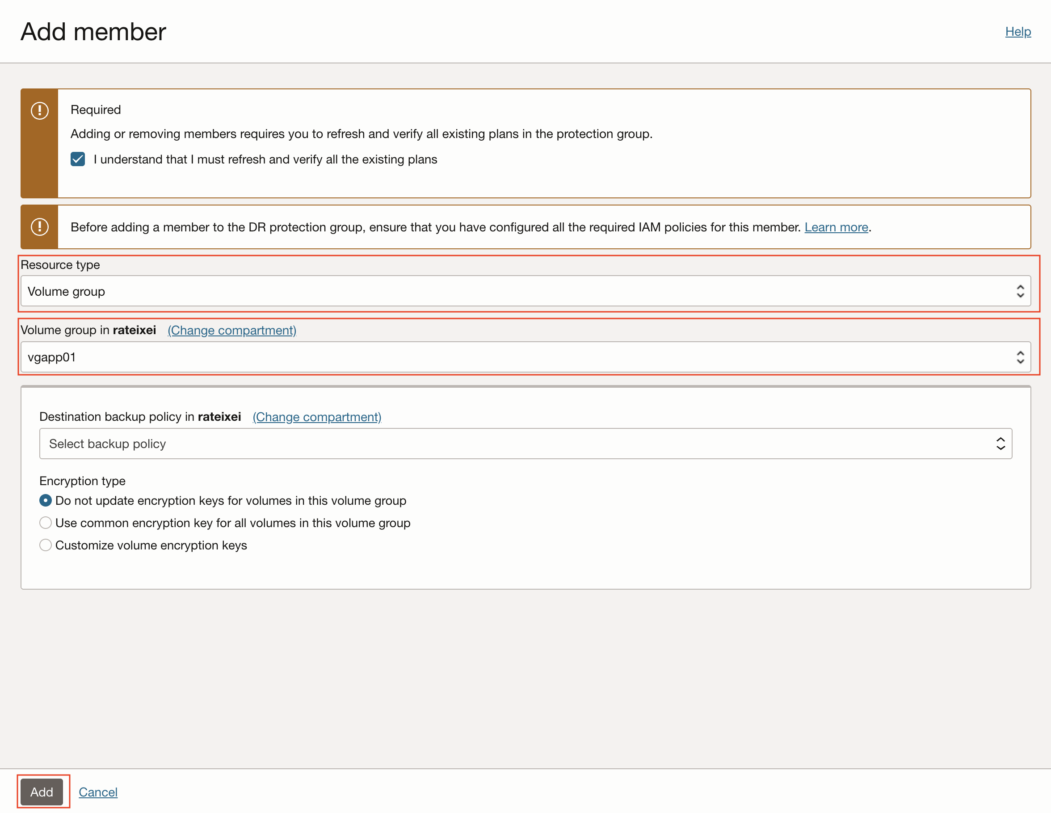The image size is (1051, 813).
Task: Click the up-down arrows on backup policy selector
Action: [1001, 444]
